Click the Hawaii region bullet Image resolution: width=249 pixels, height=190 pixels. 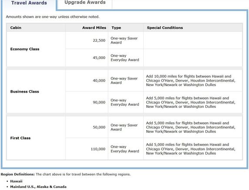(17, 181)
